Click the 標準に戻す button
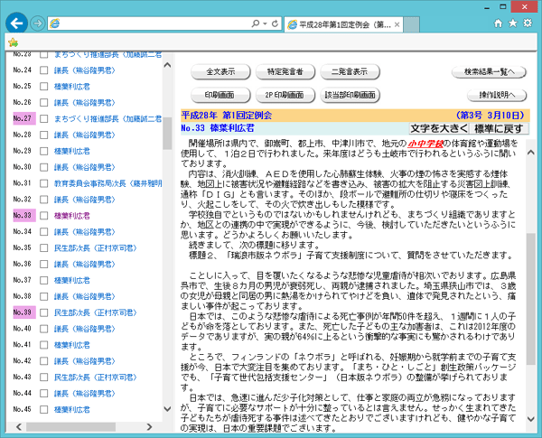542x438 pixels. click(499, 128)
